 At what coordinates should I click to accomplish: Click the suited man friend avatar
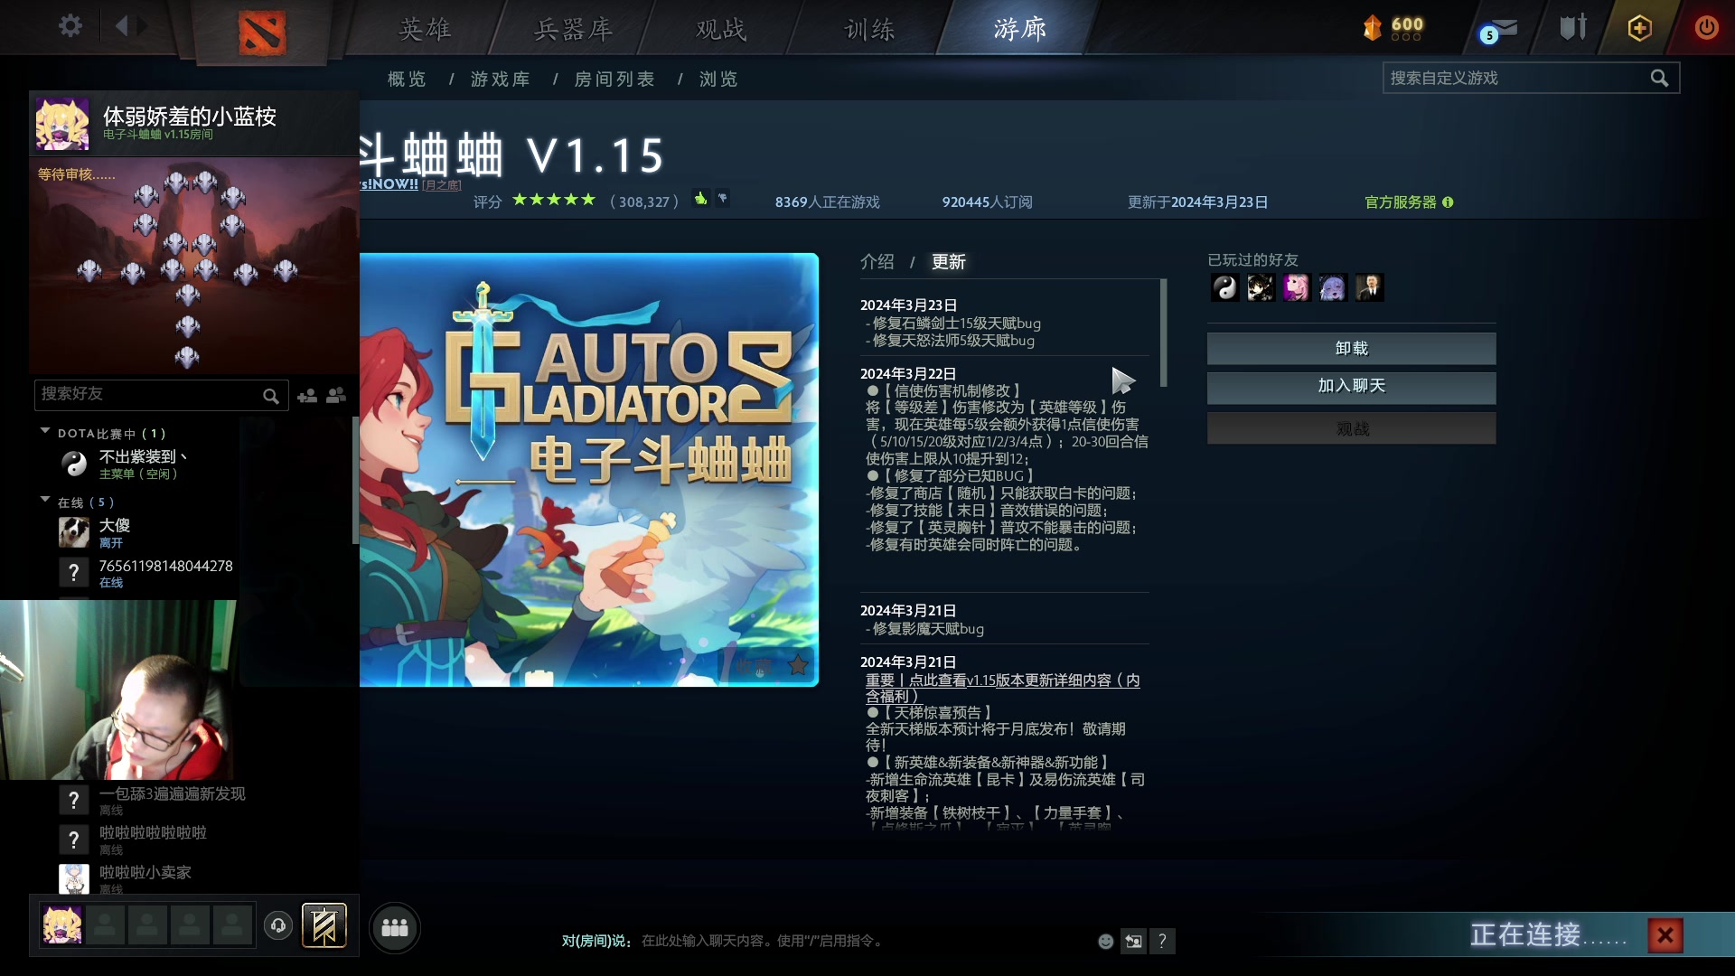[x=1369, y=287]
